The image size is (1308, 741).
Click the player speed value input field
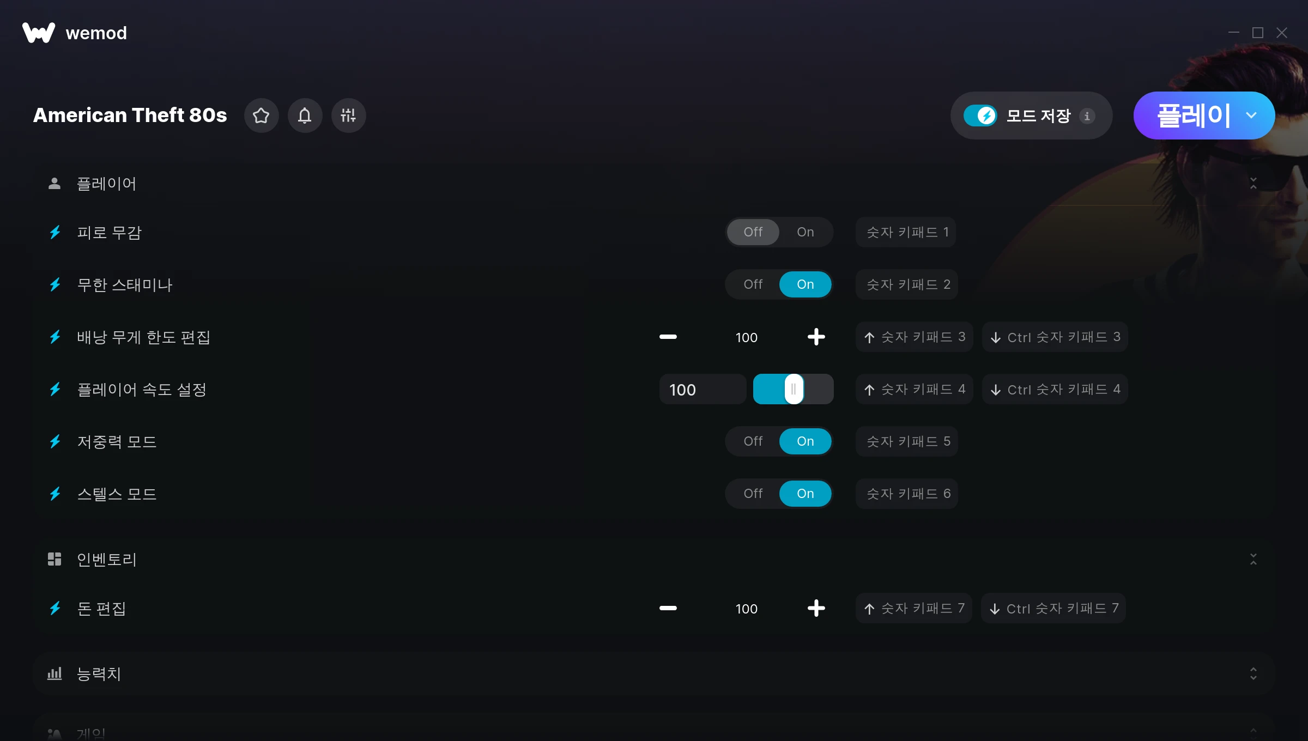[x=702, y=389]
